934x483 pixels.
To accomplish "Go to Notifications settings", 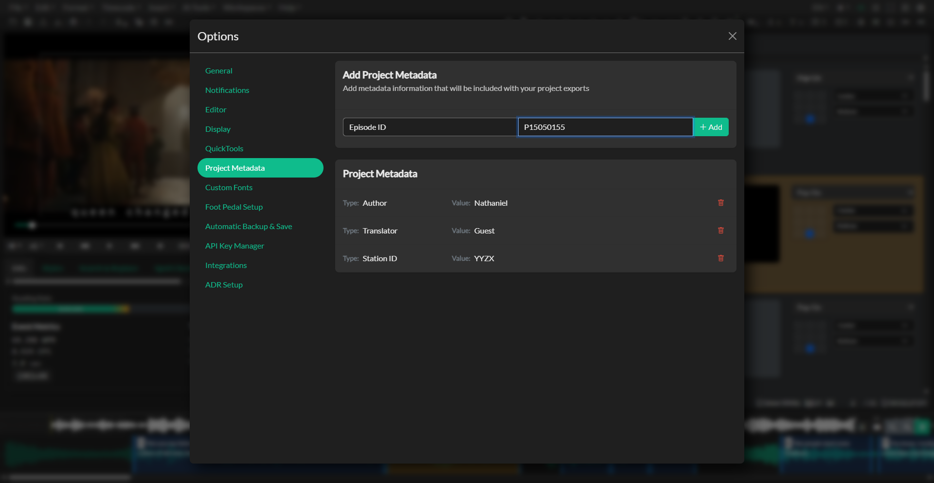I will pyautogui.click(x=227, y=90).
